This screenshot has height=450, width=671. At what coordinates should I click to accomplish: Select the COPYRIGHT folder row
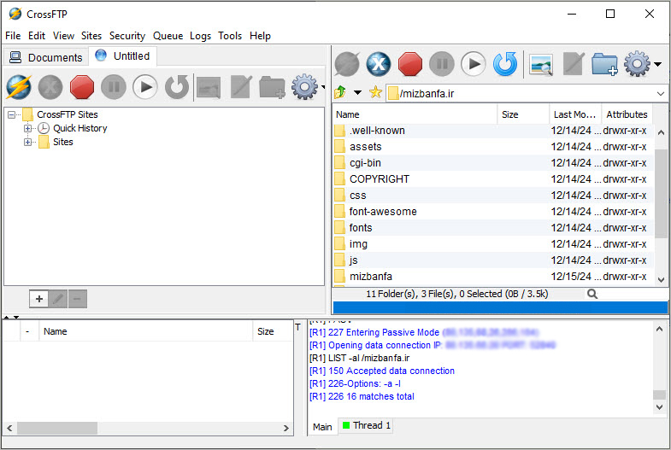tap(493, 179)
